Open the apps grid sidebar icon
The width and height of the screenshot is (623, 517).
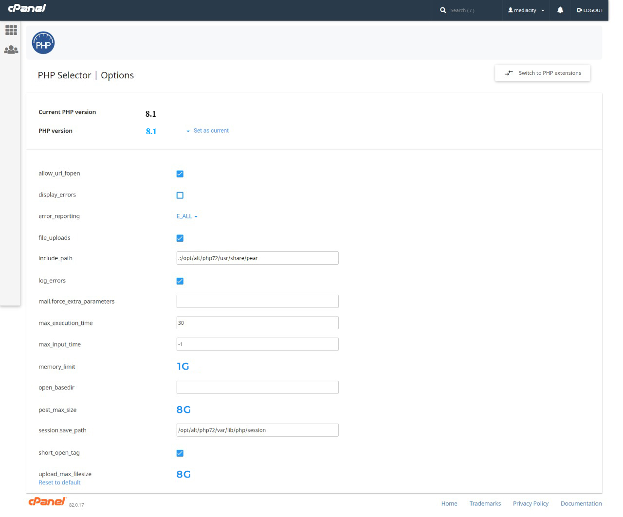11,30
